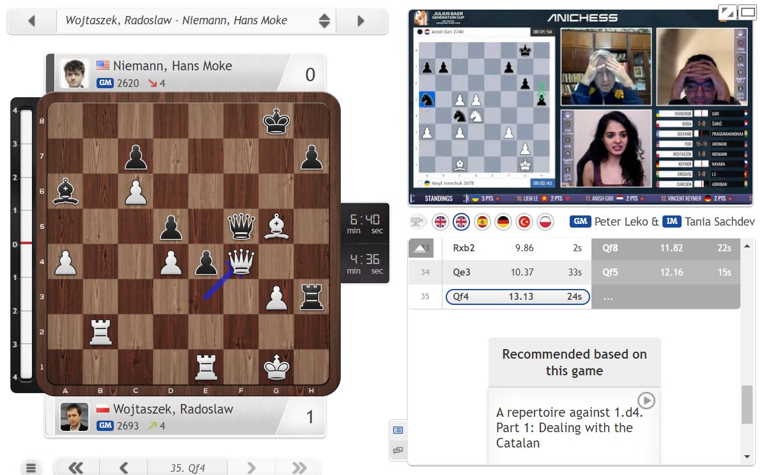The height and width of the screenshot is (475, 766).
Task: Click Wojtaszek's rating 2693
Action: coord(128,426)
